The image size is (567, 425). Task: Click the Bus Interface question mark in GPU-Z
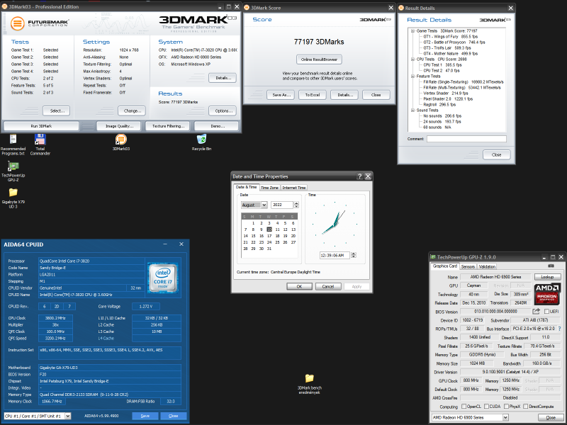(560, 329)
